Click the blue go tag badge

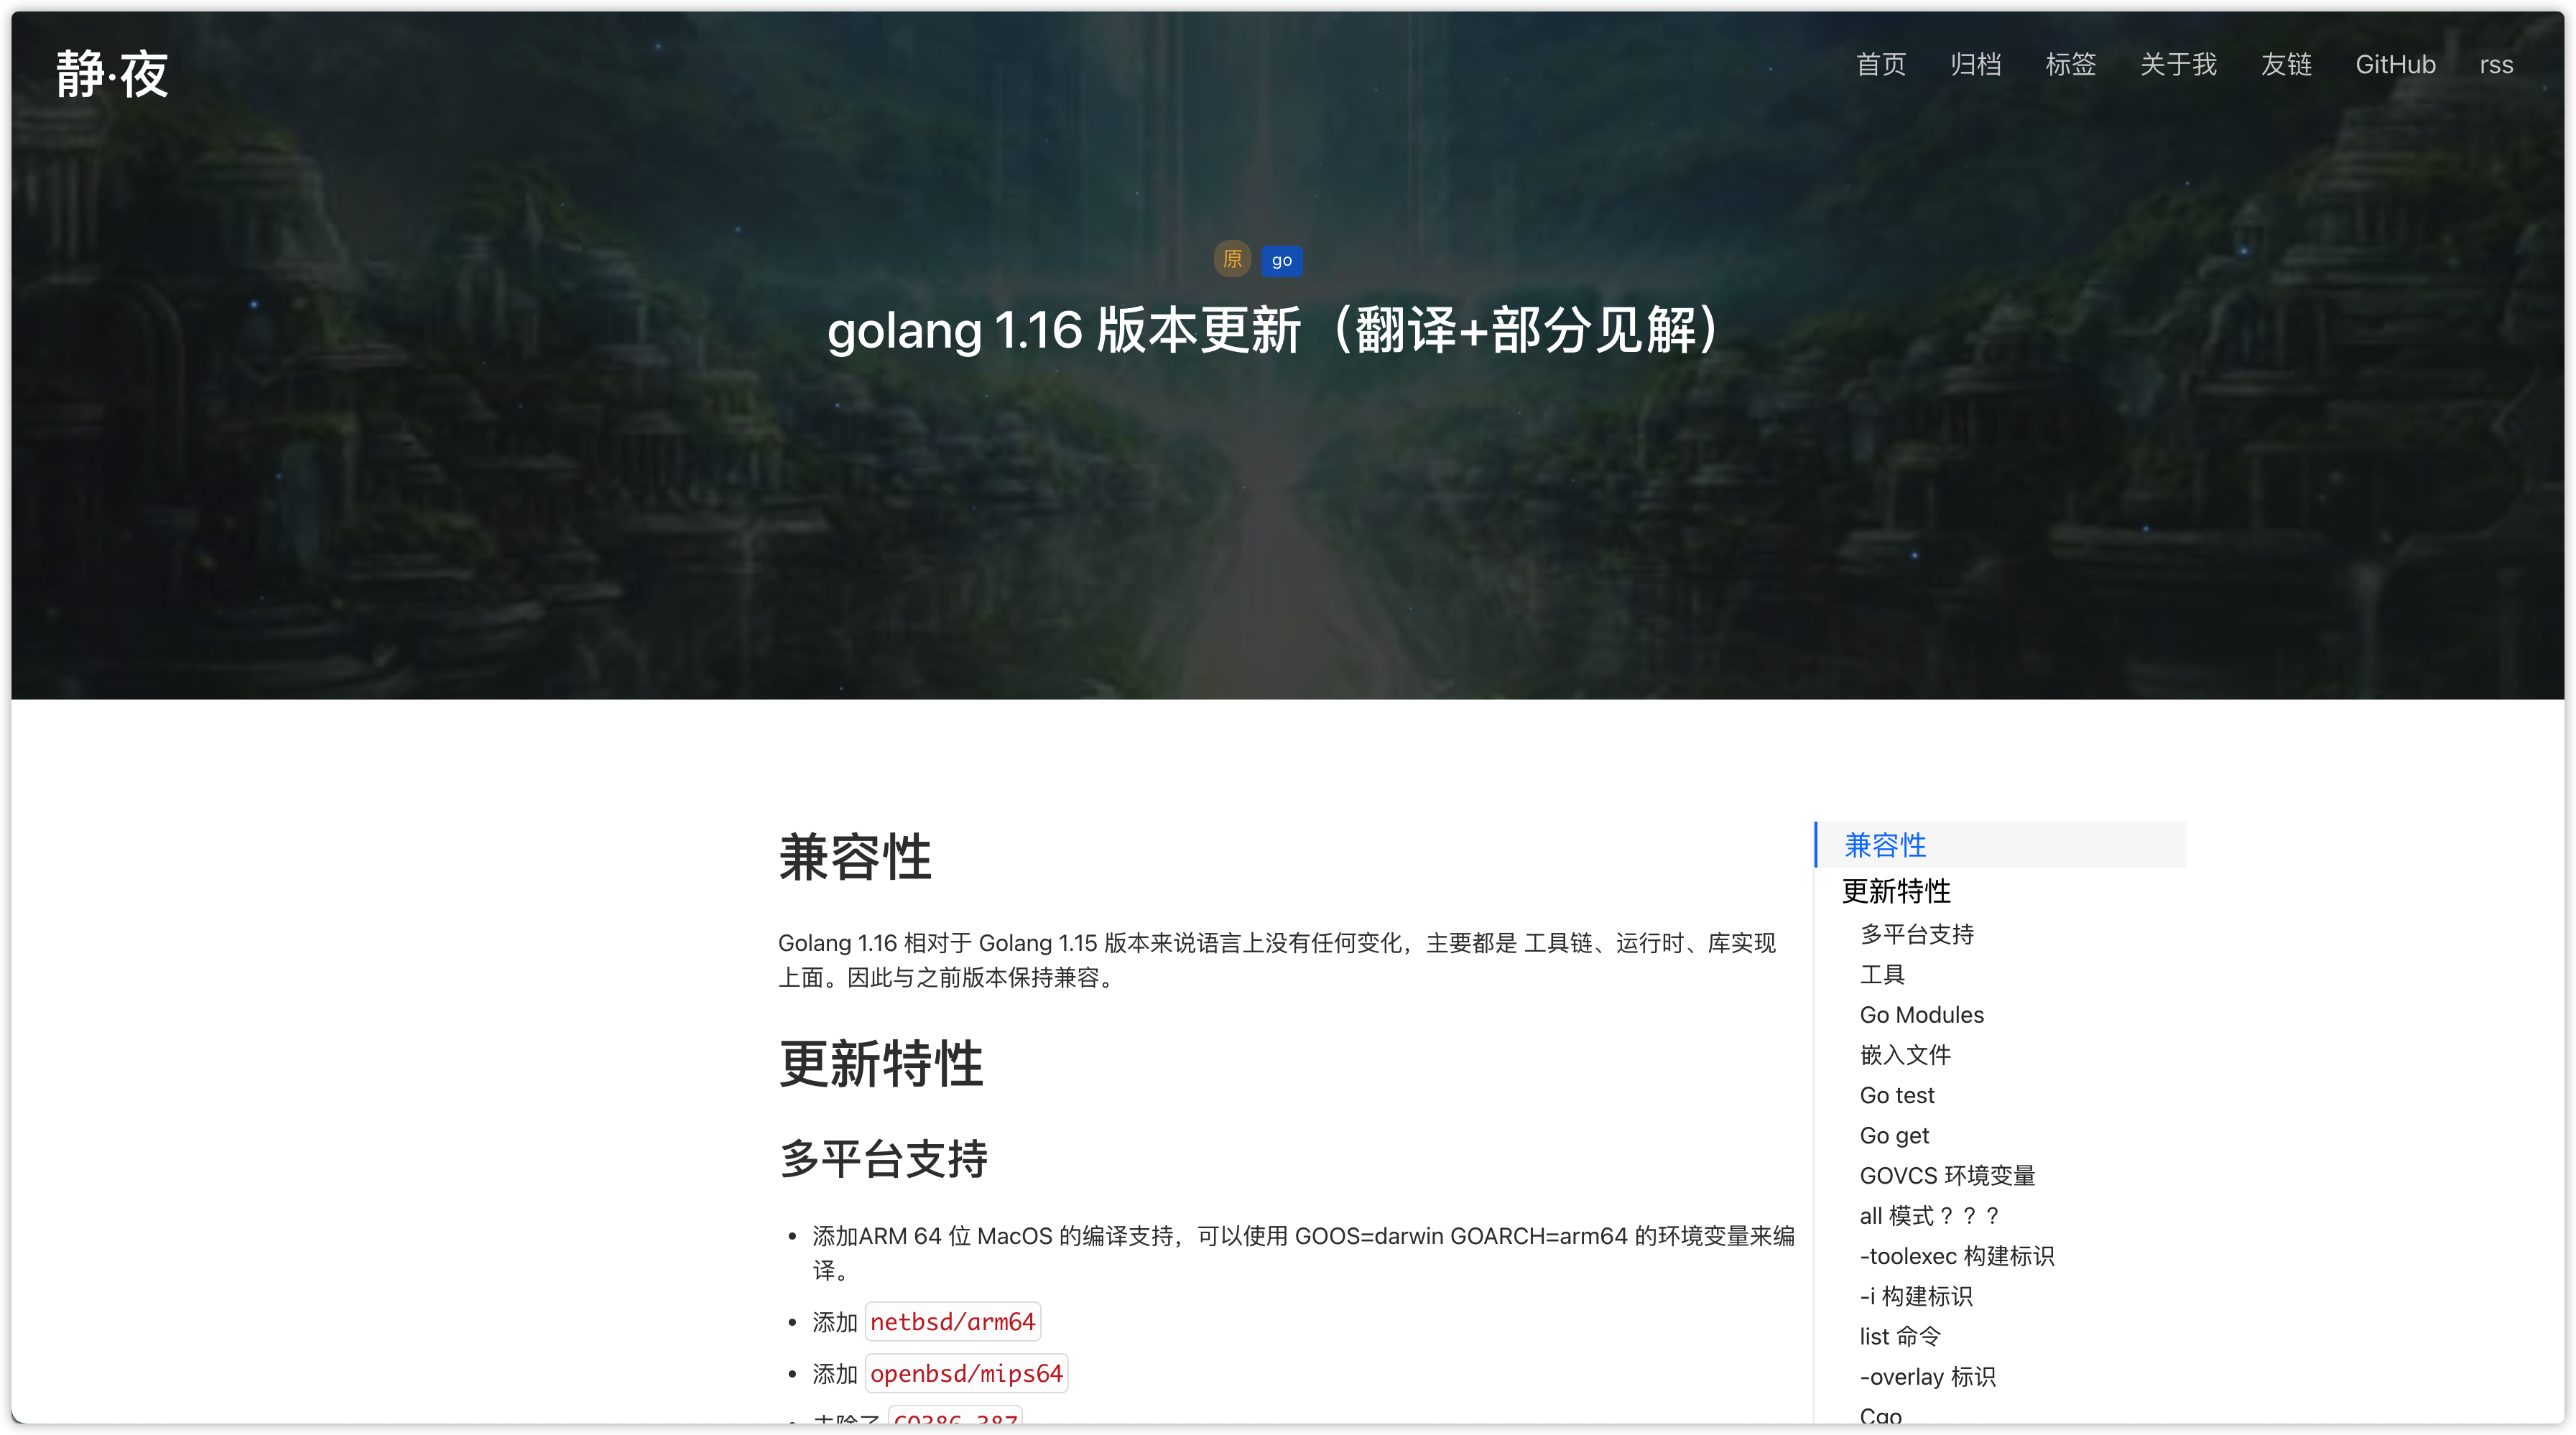[x=1281, y=261]
